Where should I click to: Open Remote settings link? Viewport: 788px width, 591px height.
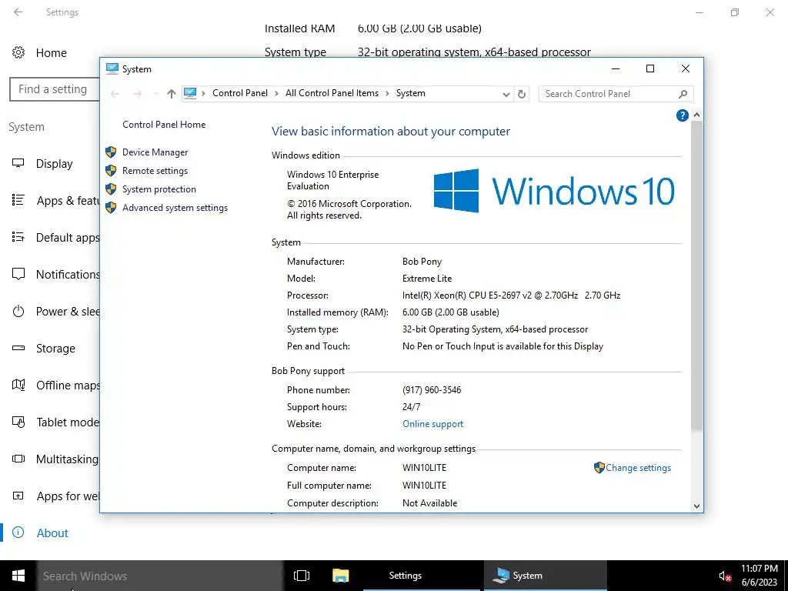[155, 171]
